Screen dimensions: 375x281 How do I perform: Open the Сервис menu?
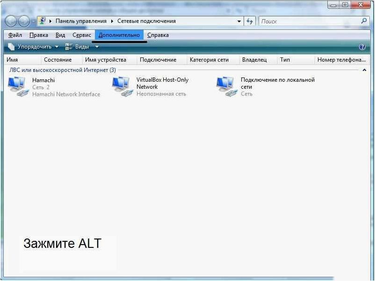81,35
